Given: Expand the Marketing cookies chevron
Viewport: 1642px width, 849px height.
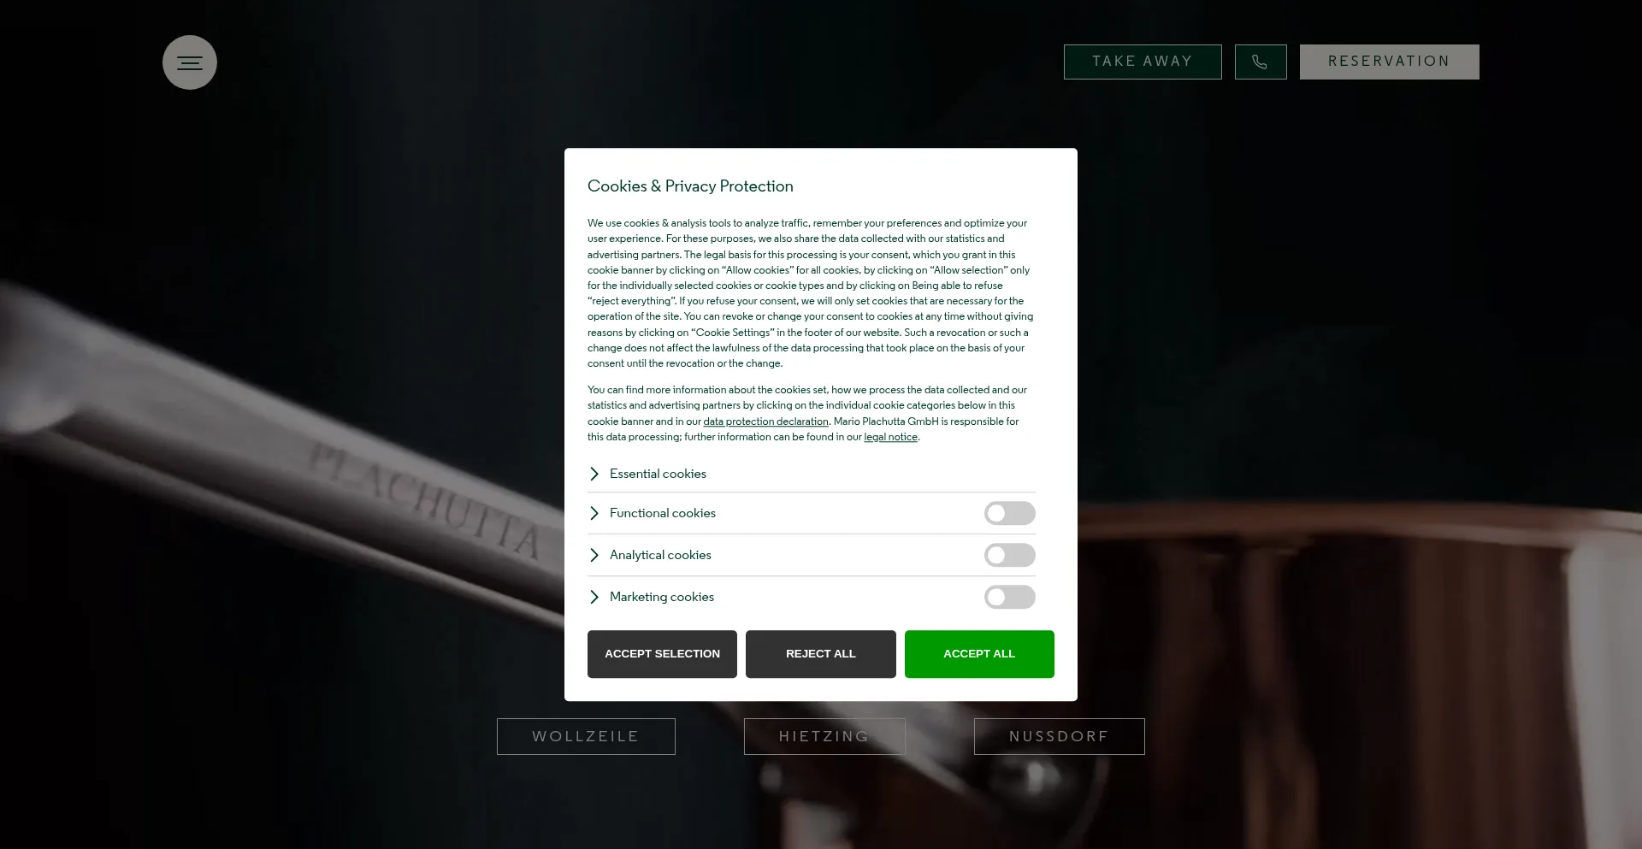Looking at the screenshot, I should [594, 597].
